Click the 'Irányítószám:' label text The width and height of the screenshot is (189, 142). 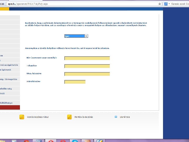pyautogui.click(x=34, y=81)
